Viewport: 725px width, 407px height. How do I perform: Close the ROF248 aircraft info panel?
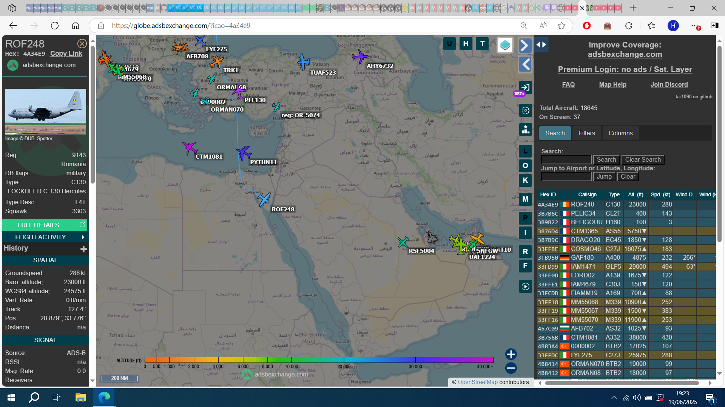pyautogui.click(x=82, y=44)
